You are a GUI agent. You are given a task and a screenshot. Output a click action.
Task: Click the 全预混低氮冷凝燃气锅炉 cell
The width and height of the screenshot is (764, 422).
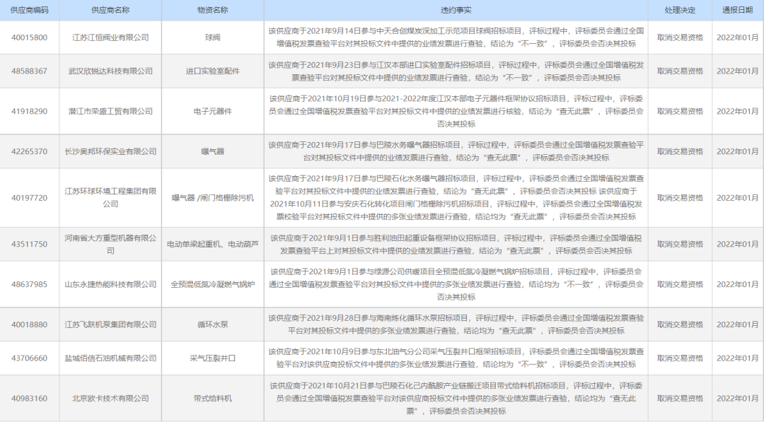212,286
